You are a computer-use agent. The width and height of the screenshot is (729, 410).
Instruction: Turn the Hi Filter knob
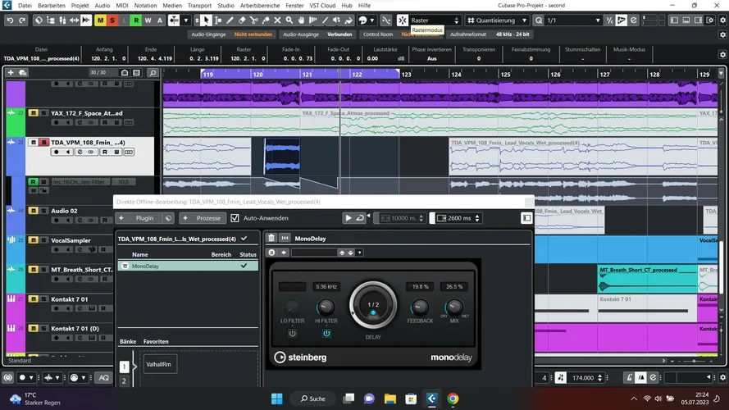[326, 307]
